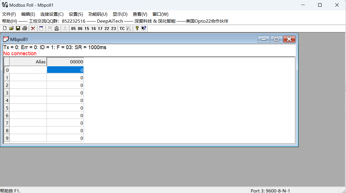The height and width of the screenshot is (193, 346).
Task: Click function code 16 toolbar button
Action: [93, 28]
